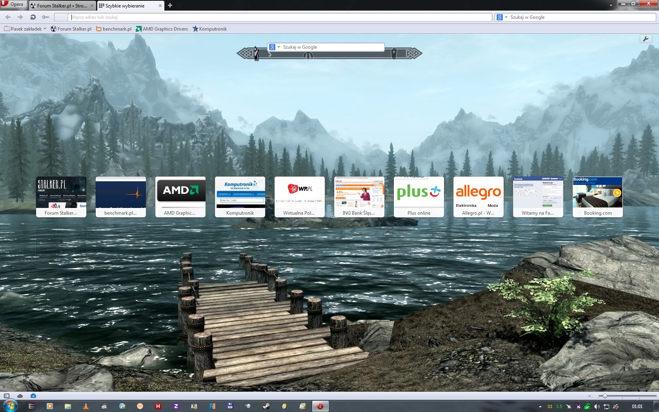
Task: Expand the Pasek zakładek bookmarks folder
Action: tap(25, 29)
